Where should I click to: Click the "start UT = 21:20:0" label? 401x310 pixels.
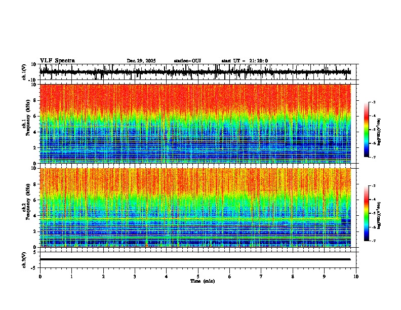245,61
